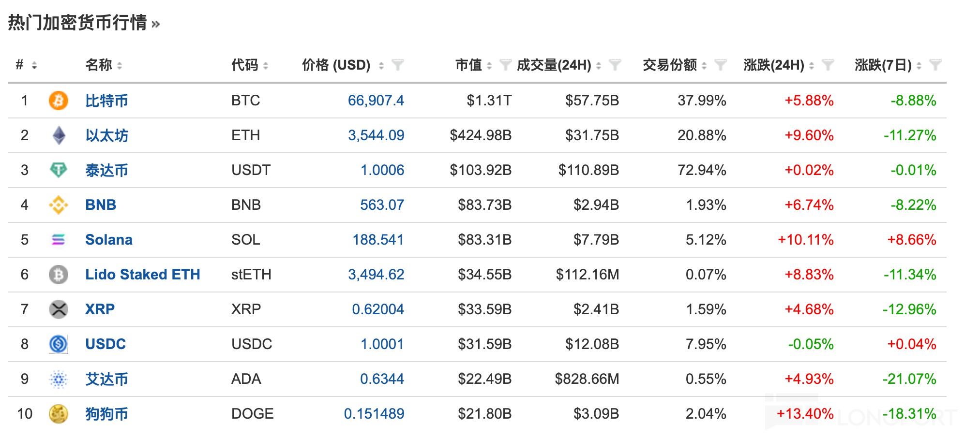Open the filter for 涨跌(24H) column
The width and height of the screenshot is (965, 438).
click(x=828, y=65)
